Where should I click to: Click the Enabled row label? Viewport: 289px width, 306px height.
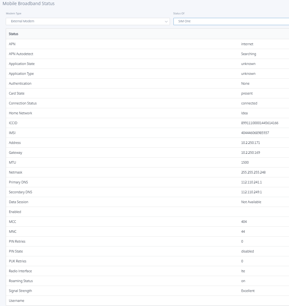click(15, 212)
